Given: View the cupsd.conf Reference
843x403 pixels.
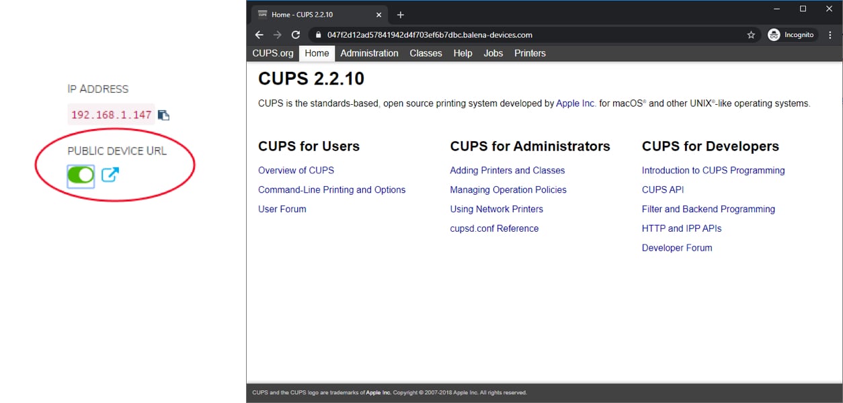Looking at the screenshot, I should [494, 228].
